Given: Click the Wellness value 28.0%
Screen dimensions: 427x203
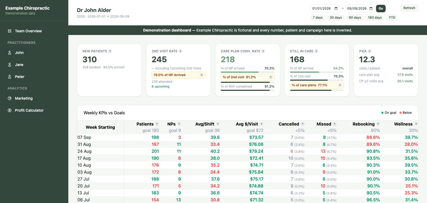Looking at the screenshot, I should click(411, 144).
